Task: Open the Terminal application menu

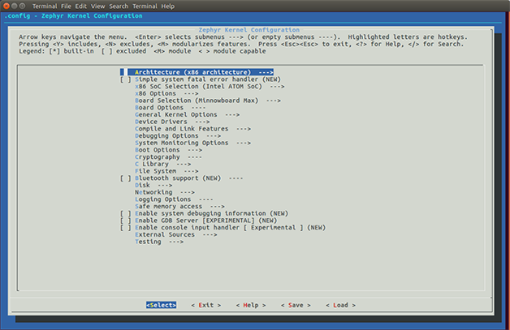Action: click(x=45, y=6)
